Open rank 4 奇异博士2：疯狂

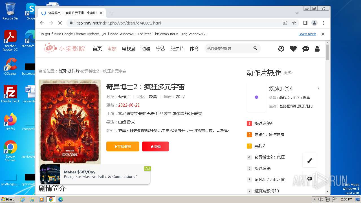270,157
